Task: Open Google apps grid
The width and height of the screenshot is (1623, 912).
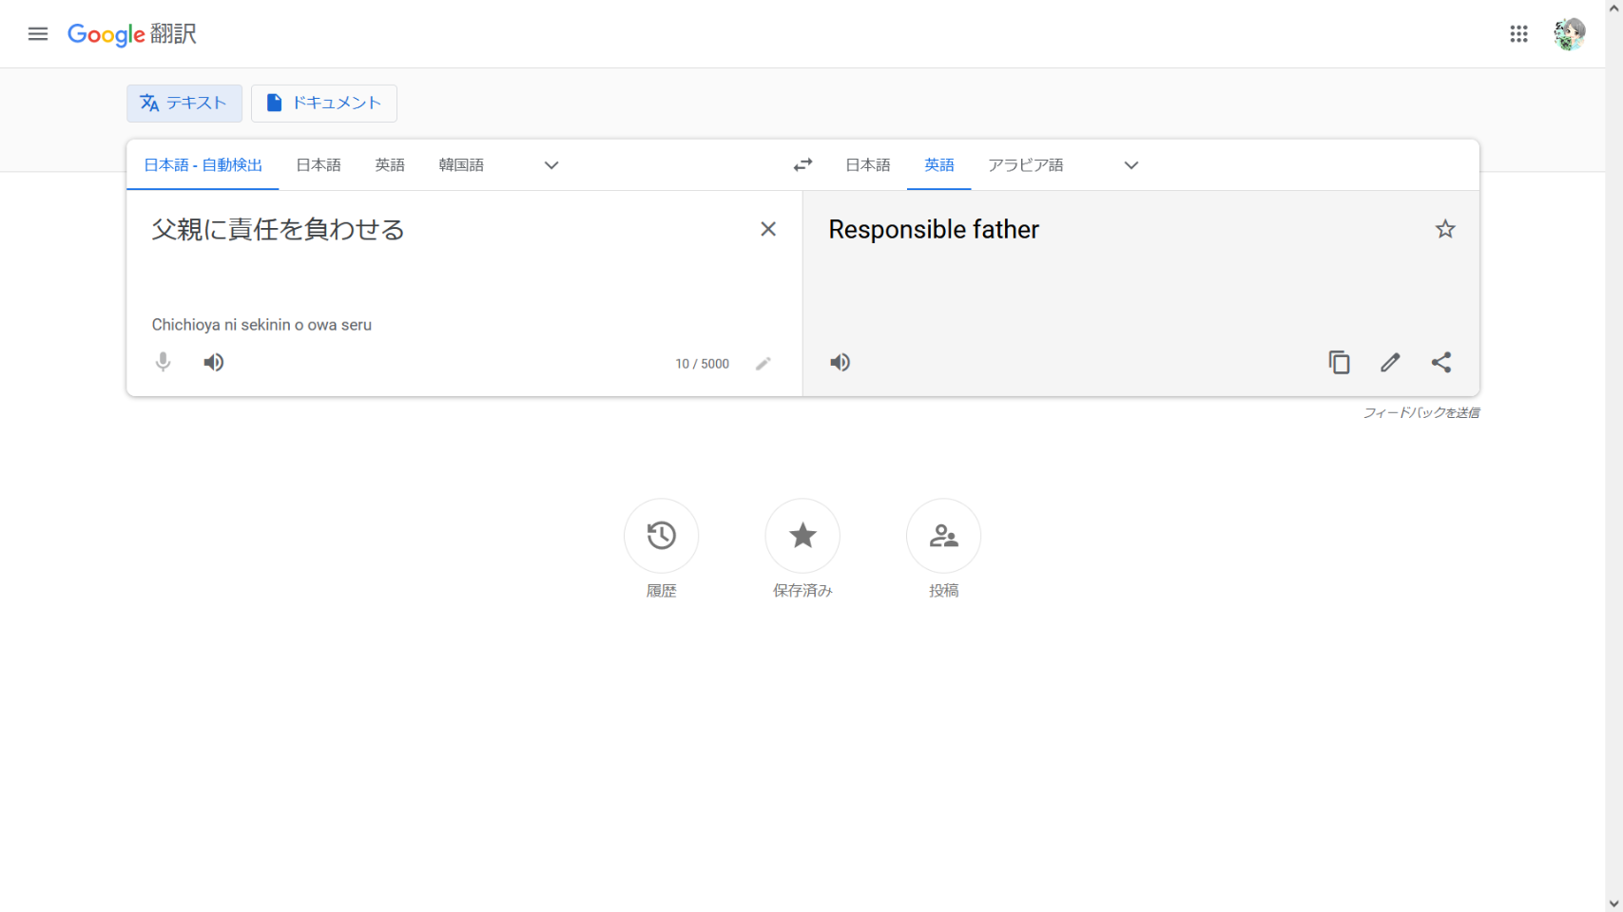Action: [x=1518, y=34]
